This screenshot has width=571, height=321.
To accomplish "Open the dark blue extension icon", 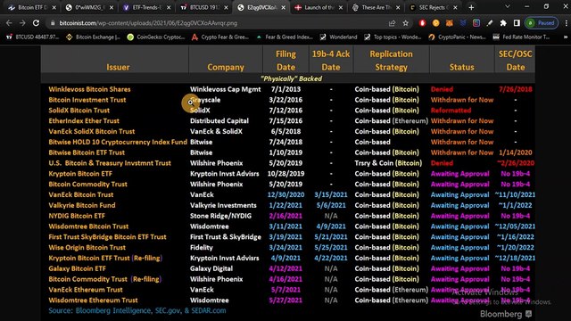I will [x=463, y=23].
